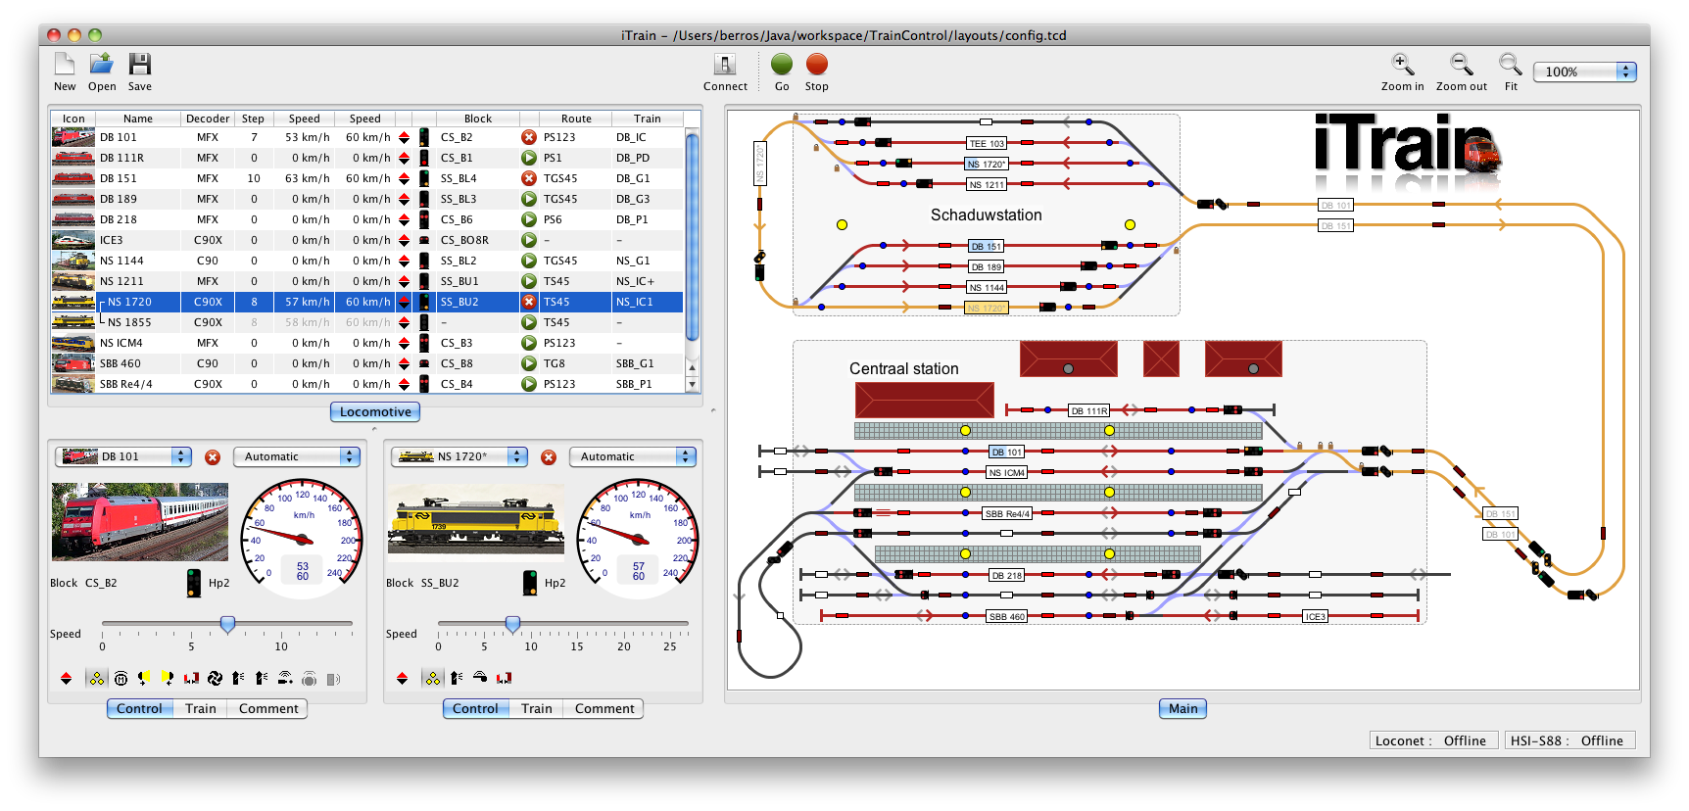The width and height of the screenshot is (1689, 811).
Task: Switch to Train tab in NS 1720 panel
Action: click(536, 708)
